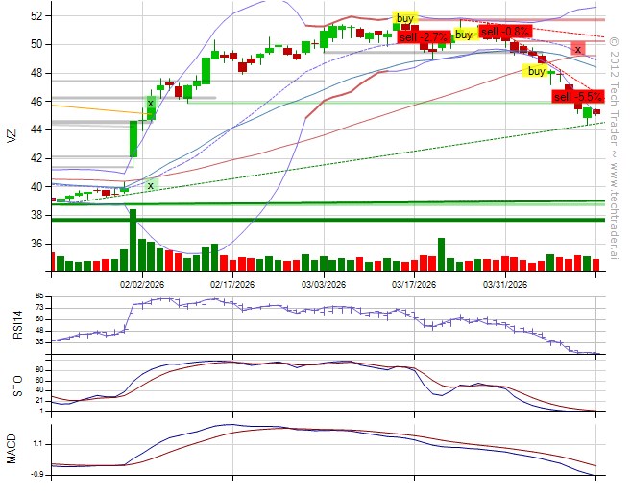This screenshot has height=493, width=631.
Task: Select the 02/17/2026 date label
Action: tap(232, 285)
